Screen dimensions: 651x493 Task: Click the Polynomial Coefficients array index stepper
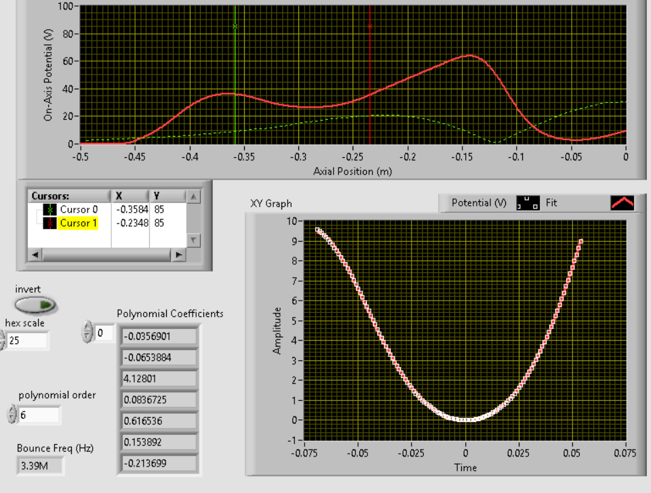pos(87,333)
